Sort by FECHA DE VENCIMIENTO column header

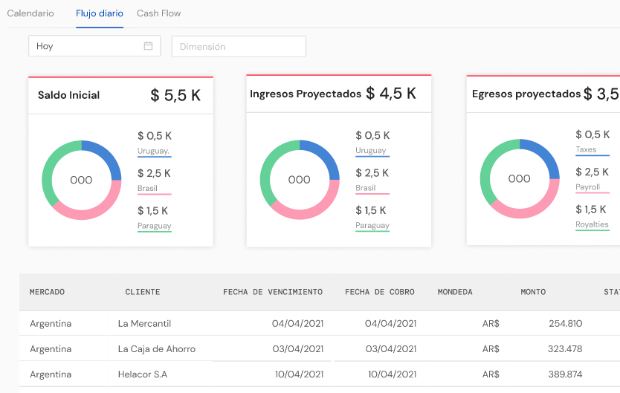(273, 292)
